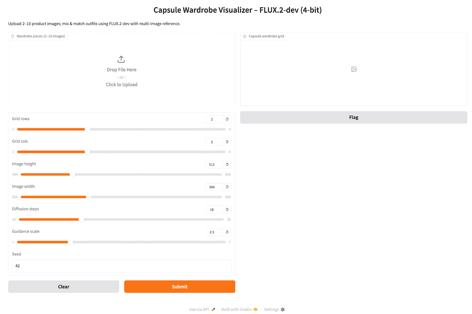Flag the capsule wardrobe output
Screen dimensions: 472x314
pyautogui.click(x=353, y=117)
